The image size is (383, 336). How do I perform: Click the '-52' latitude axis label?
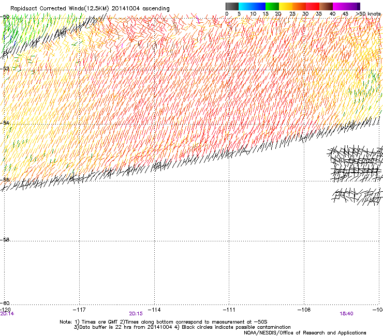[5, 69]
